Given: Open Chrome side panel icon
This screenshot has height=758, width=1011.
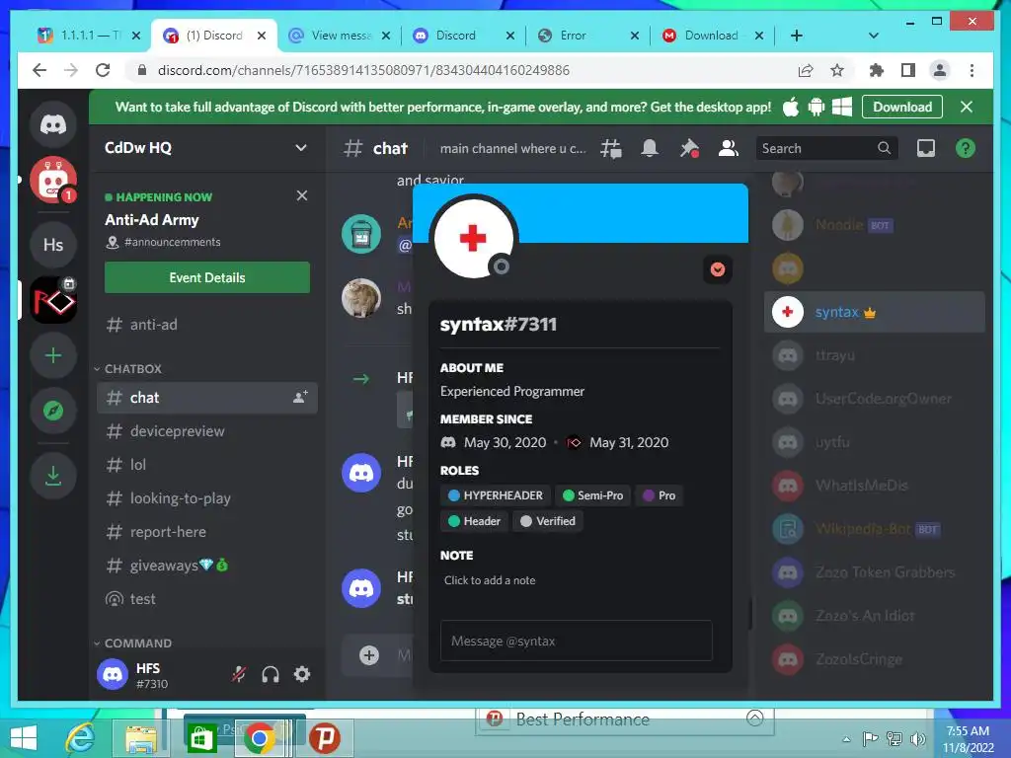Looking at the screenshot, I should 908,70.
